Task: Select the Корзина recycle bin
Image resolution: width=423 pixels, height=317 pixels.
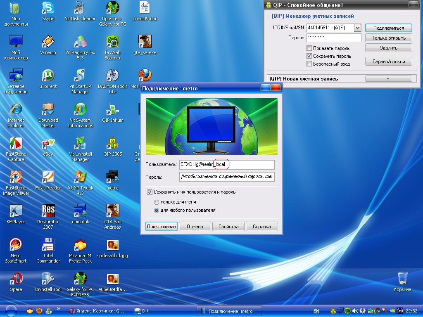Action: point(402,282)
